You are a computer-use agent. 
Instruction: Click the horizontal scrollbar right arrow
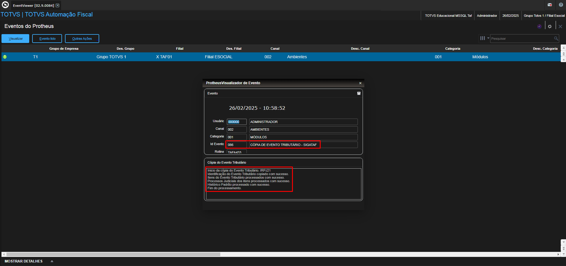[x=558, y=254]
